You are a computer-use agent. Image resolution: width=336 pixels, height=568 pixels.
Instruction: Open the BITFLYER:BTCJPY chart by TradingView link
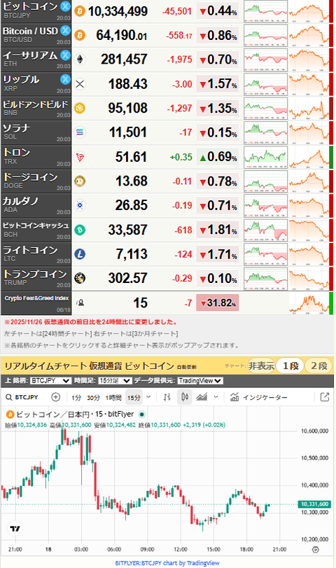tap(167, 563)
